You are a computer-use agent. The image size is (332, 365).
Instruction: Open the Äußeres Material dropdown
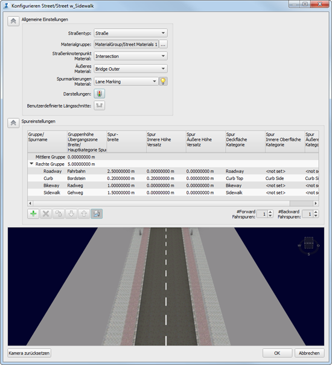tap(130, 69)
